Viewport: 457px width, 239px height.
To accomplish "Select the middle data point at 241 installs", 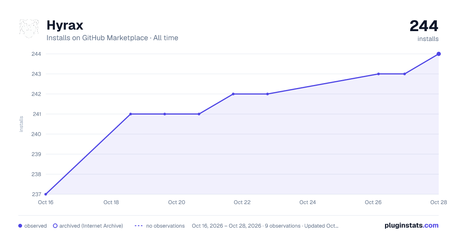I will [x=165, y=114].
